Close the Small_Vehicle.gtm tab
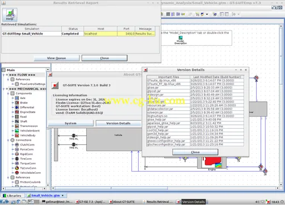This screenshot has width=285, height=205. pyautogui.click(x=63, y=196)
